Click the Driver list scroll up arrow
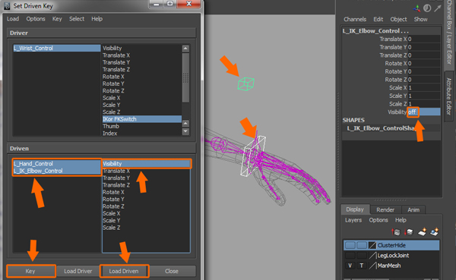The width and height of the screenshot is (456, 280). [x=186, y=49]
